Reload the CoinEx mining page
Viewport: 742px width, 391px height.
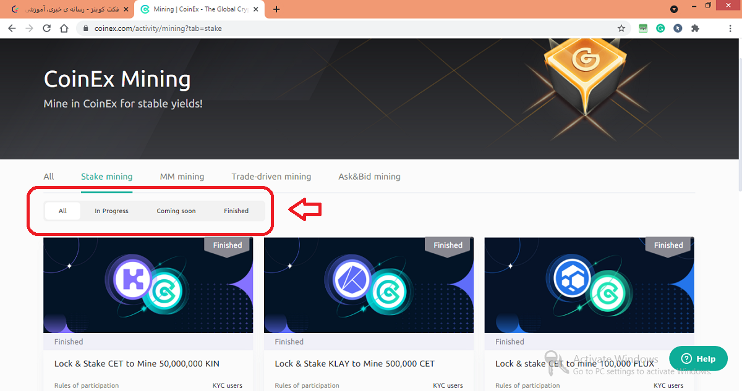click(x=46, y=28)
